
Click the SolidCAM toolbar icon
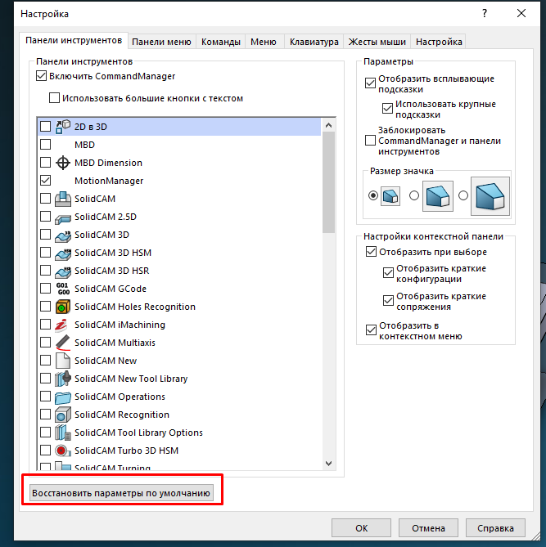63,199
